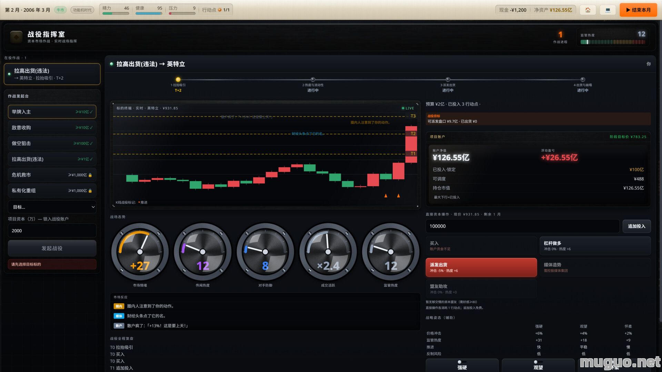
Task: Click the 盟友助攻 action button
Action: pos(481,289)
